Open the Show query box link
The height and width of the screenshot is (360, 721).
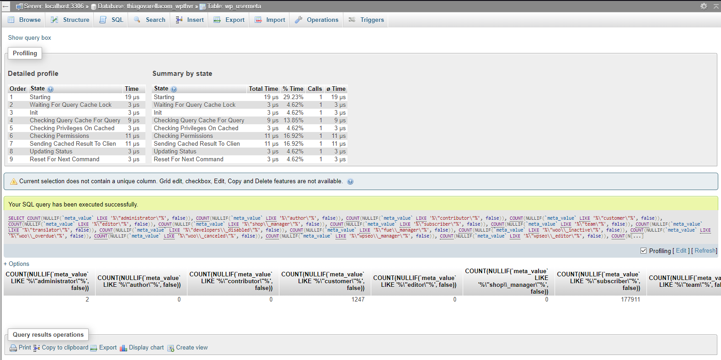coord(30,38)
